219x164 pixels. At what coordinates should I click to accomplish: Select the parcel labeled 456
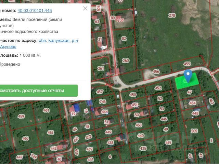click(x=156, y=71)
